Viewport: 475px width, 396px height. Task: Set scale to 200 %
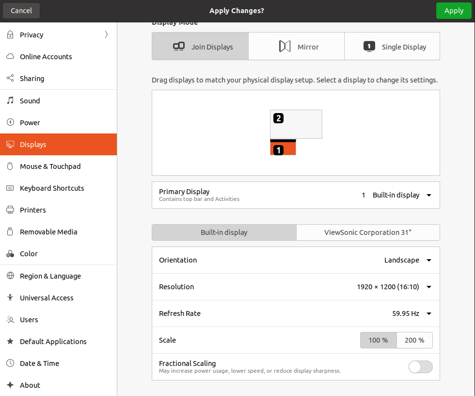414,340
